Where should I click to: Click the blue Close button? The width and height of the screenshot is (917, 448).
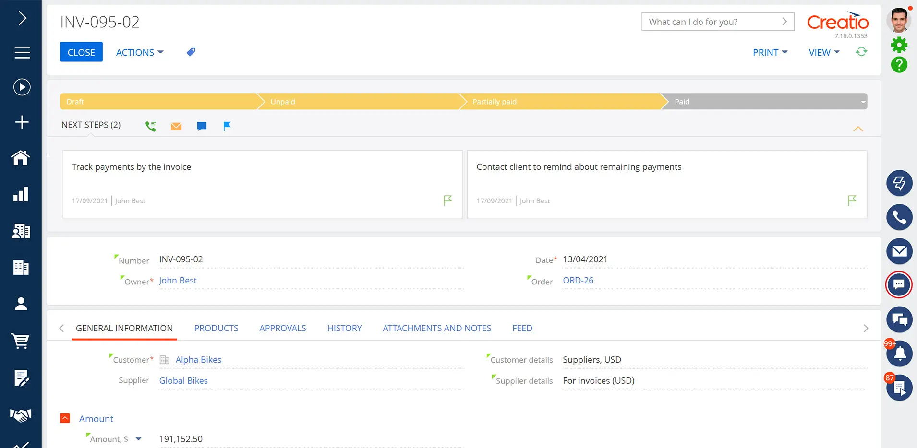81,52
